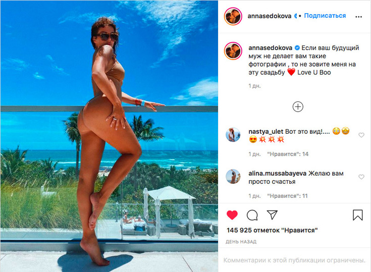
Task: Like the nastya_ulet comment heart
Action: tap(361, 135)
